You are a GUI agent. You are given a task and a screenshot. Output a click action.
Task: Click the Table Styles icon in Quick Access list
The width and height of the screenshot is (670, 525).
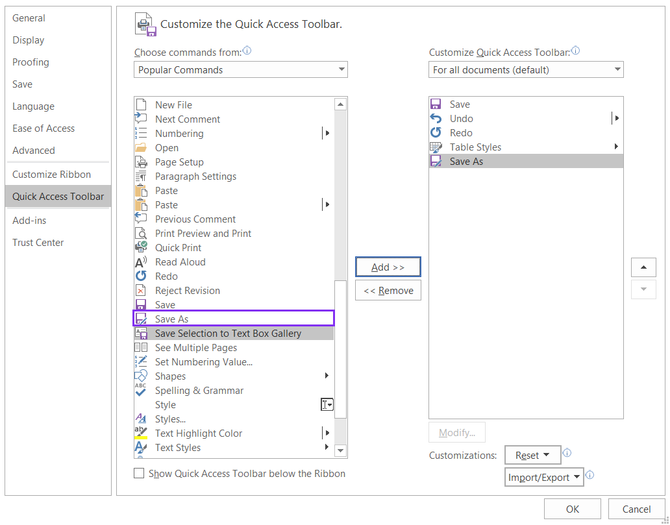click(436, 147)
